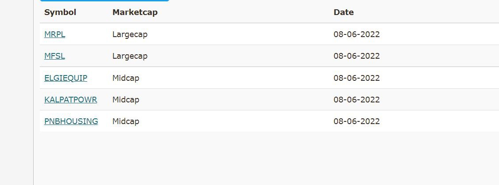Select the Largecap cell in MFSL row

coord(130,56)
